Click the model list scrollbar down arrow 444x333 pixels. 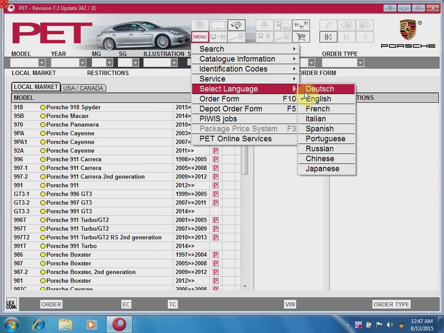pos(245,287)
